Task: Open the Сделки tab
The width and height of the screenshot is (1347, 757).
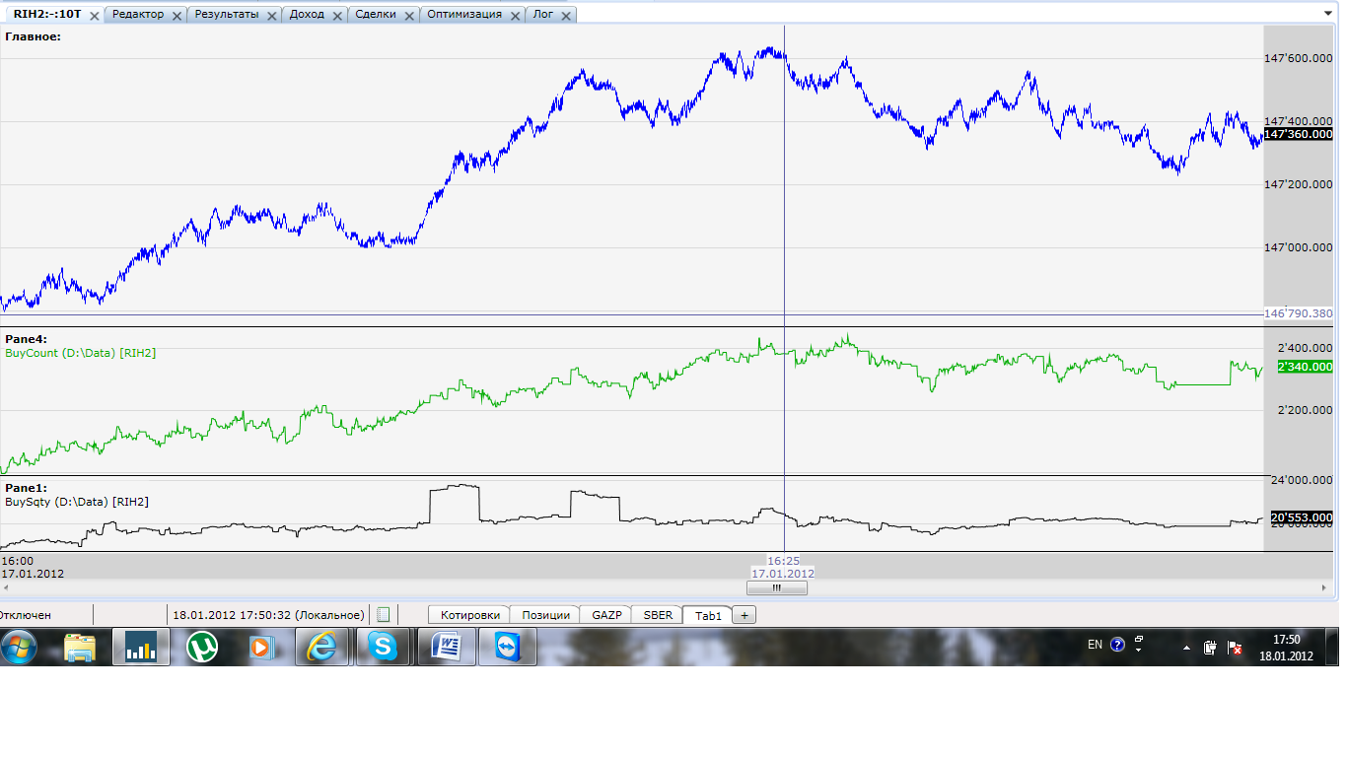Action: pos(376,15)
